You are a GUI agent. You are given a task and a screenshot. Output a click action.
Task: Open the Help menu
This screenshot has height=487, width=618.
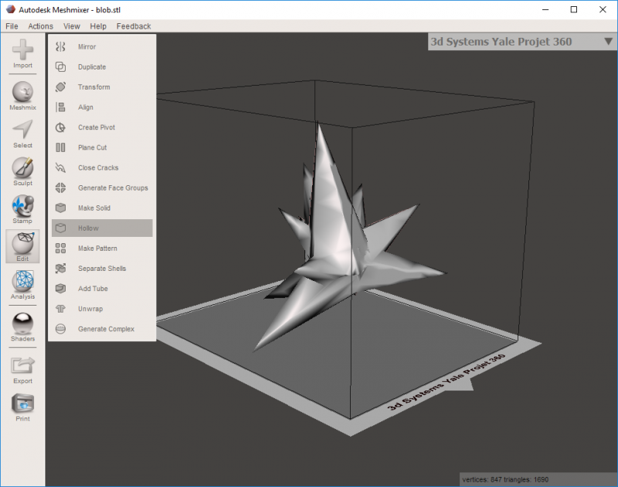[x=98, y=26]
